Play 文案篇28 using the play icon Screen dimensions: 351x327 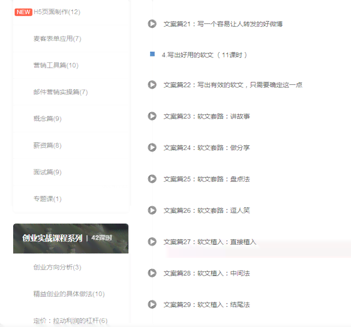pyautogui.click(x=152, y=273)
